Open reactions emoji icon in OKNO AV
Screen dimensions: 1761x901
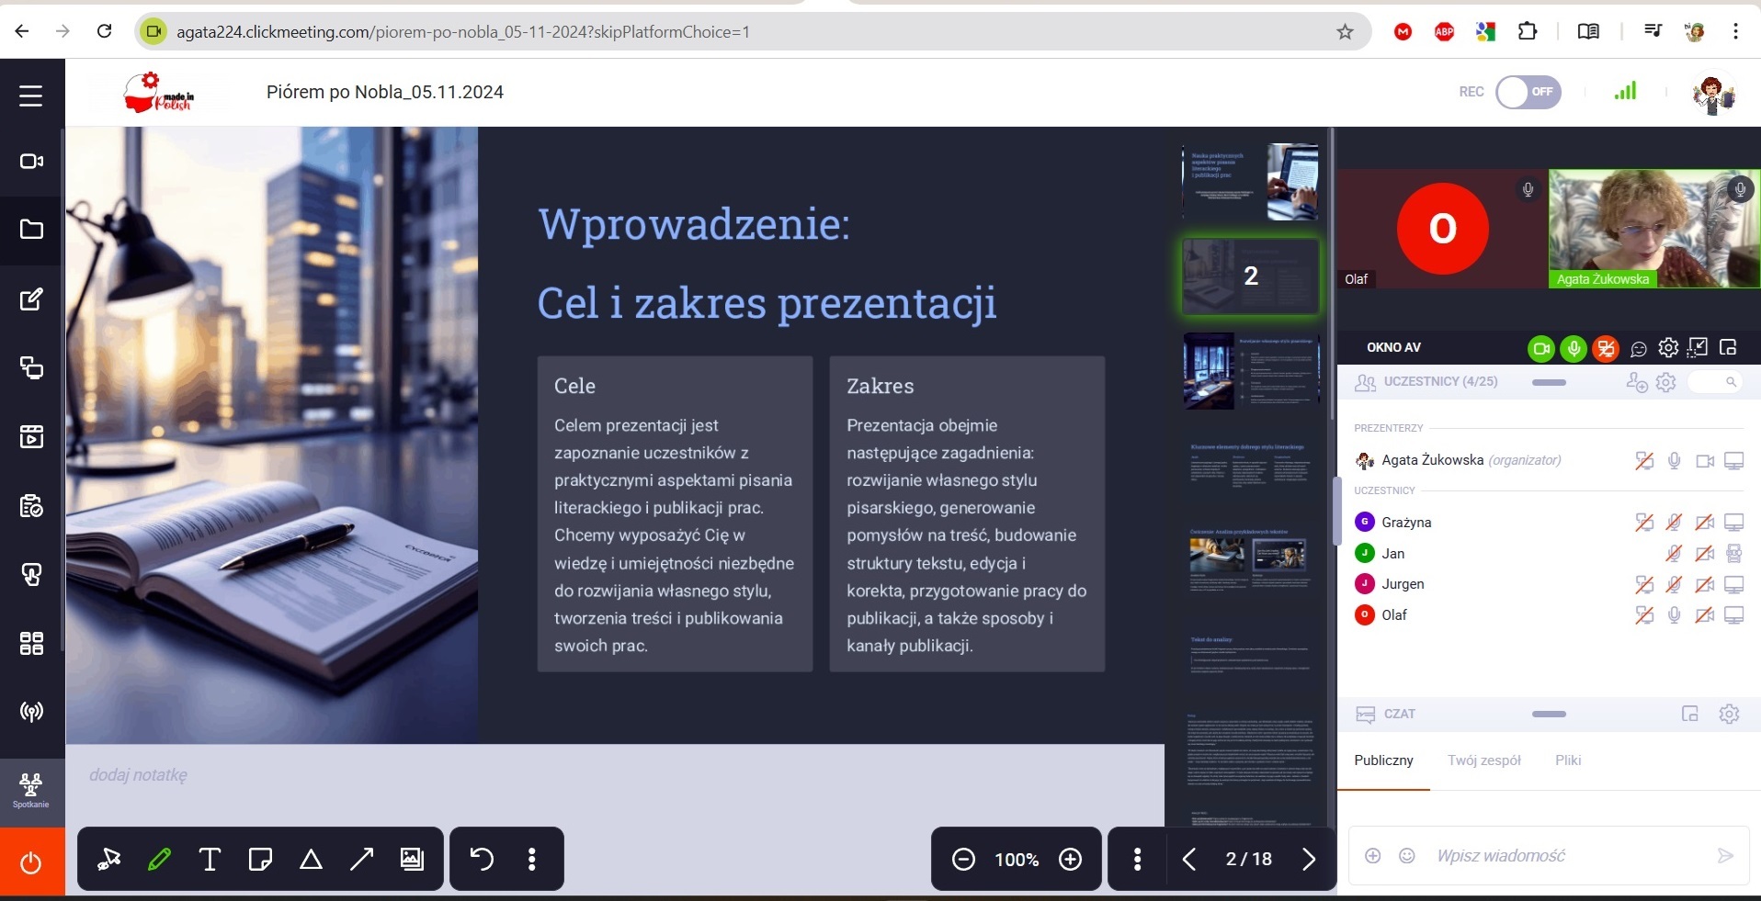click(1638, 349)
